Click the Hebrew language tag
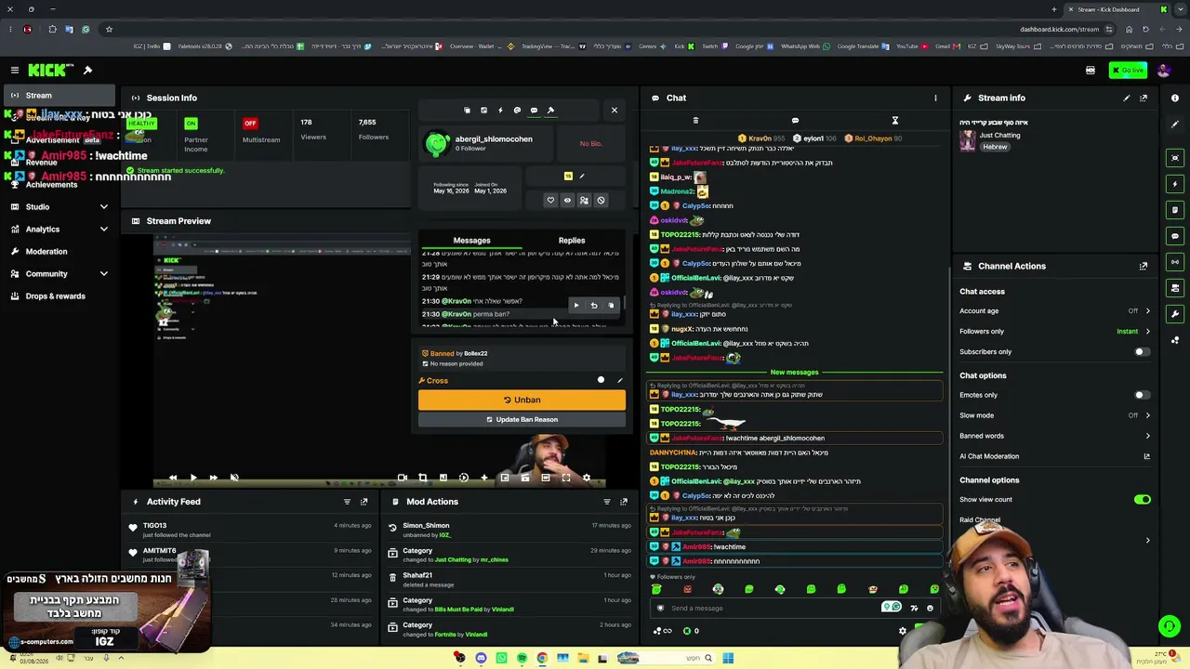The width and height of the screenshot is (1190, 669). pyautogui.click(x=995, y=147)
